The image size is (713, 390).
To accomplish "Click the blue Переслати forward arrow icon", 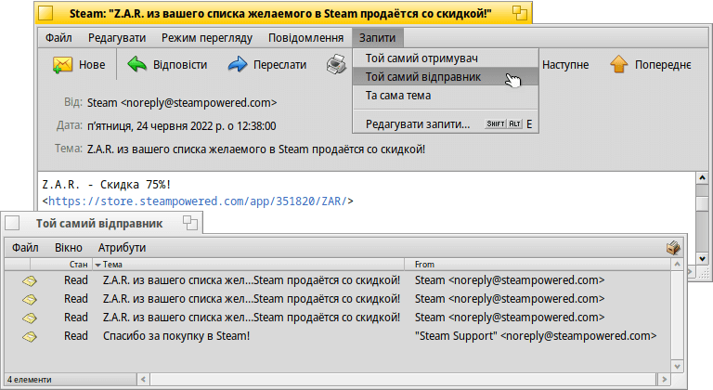I will (238, 65).
